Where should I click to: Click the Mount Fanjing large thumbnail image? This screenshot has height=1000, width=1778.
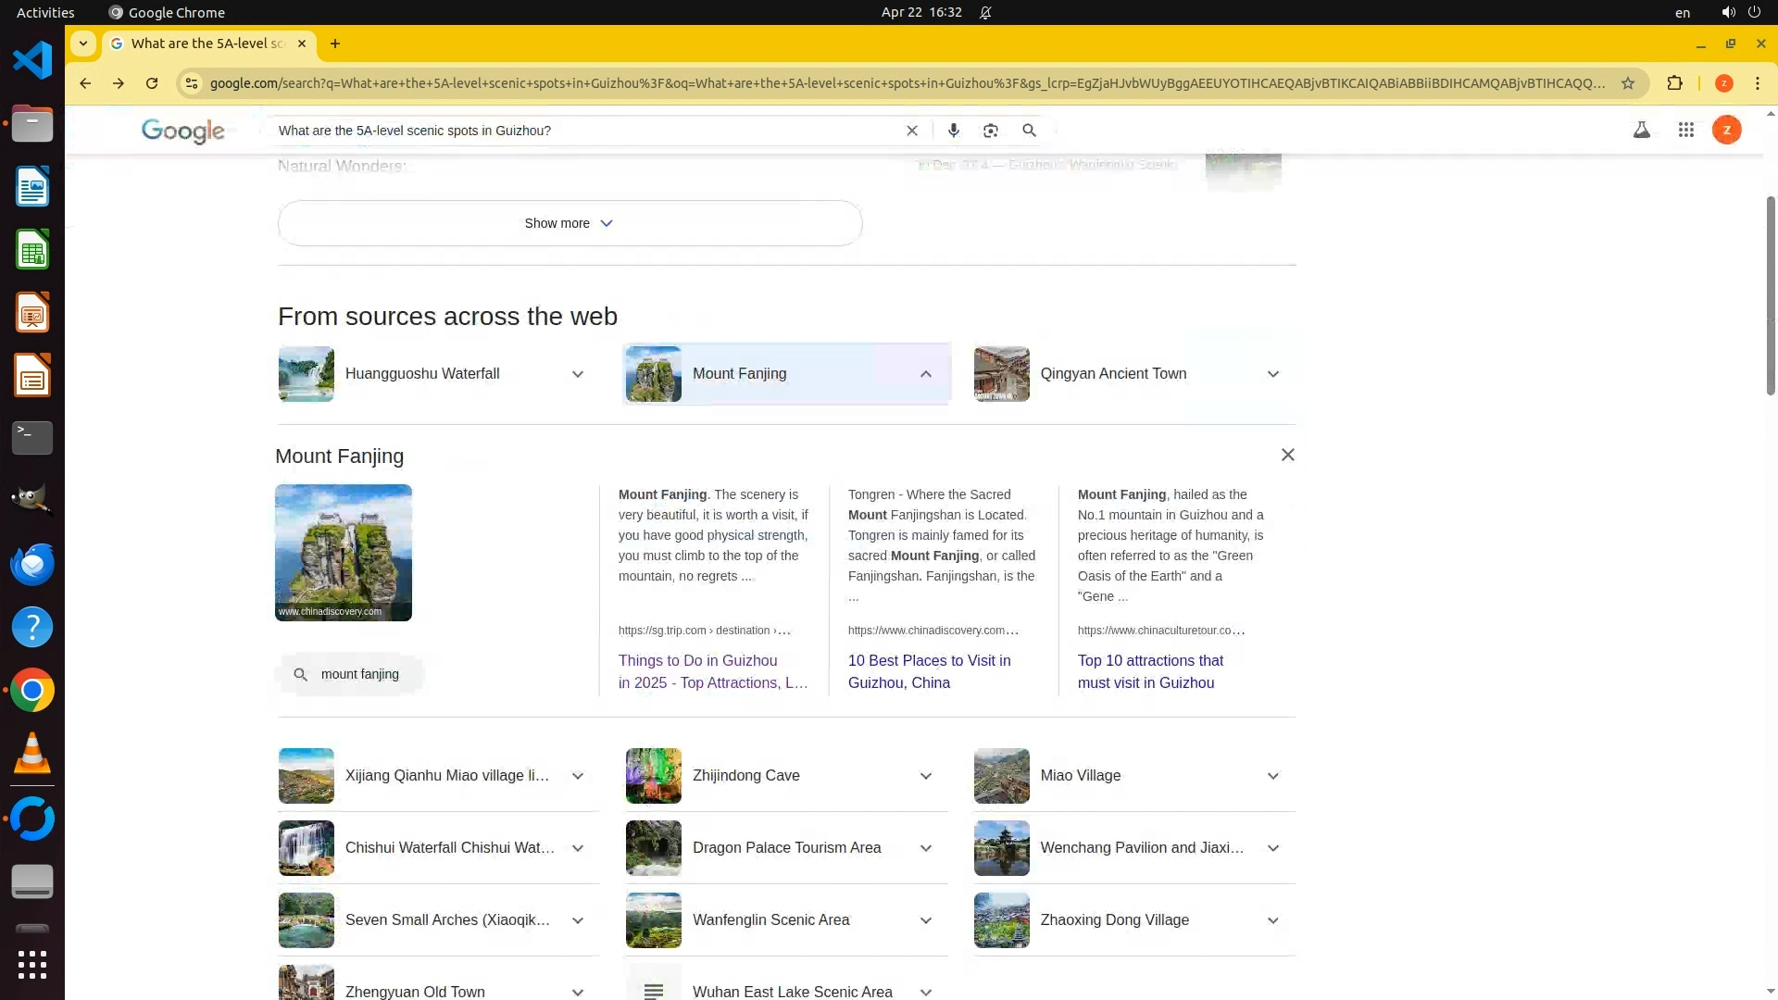click(x=344, y=553)
